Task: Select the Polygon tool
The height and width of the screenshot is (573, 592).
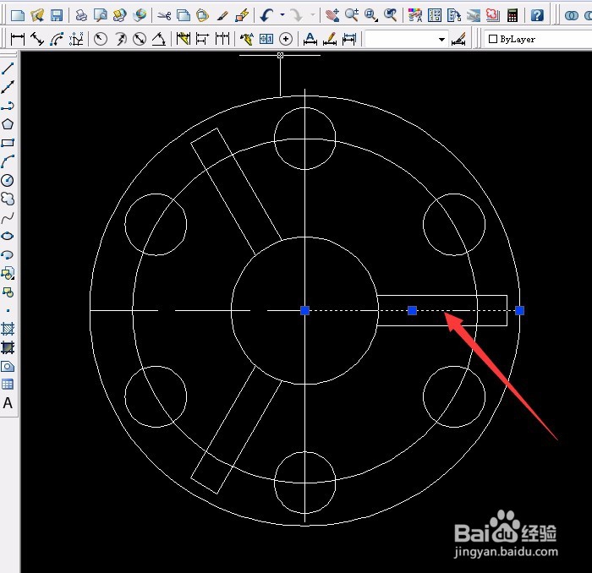Action: click(8, 124)
